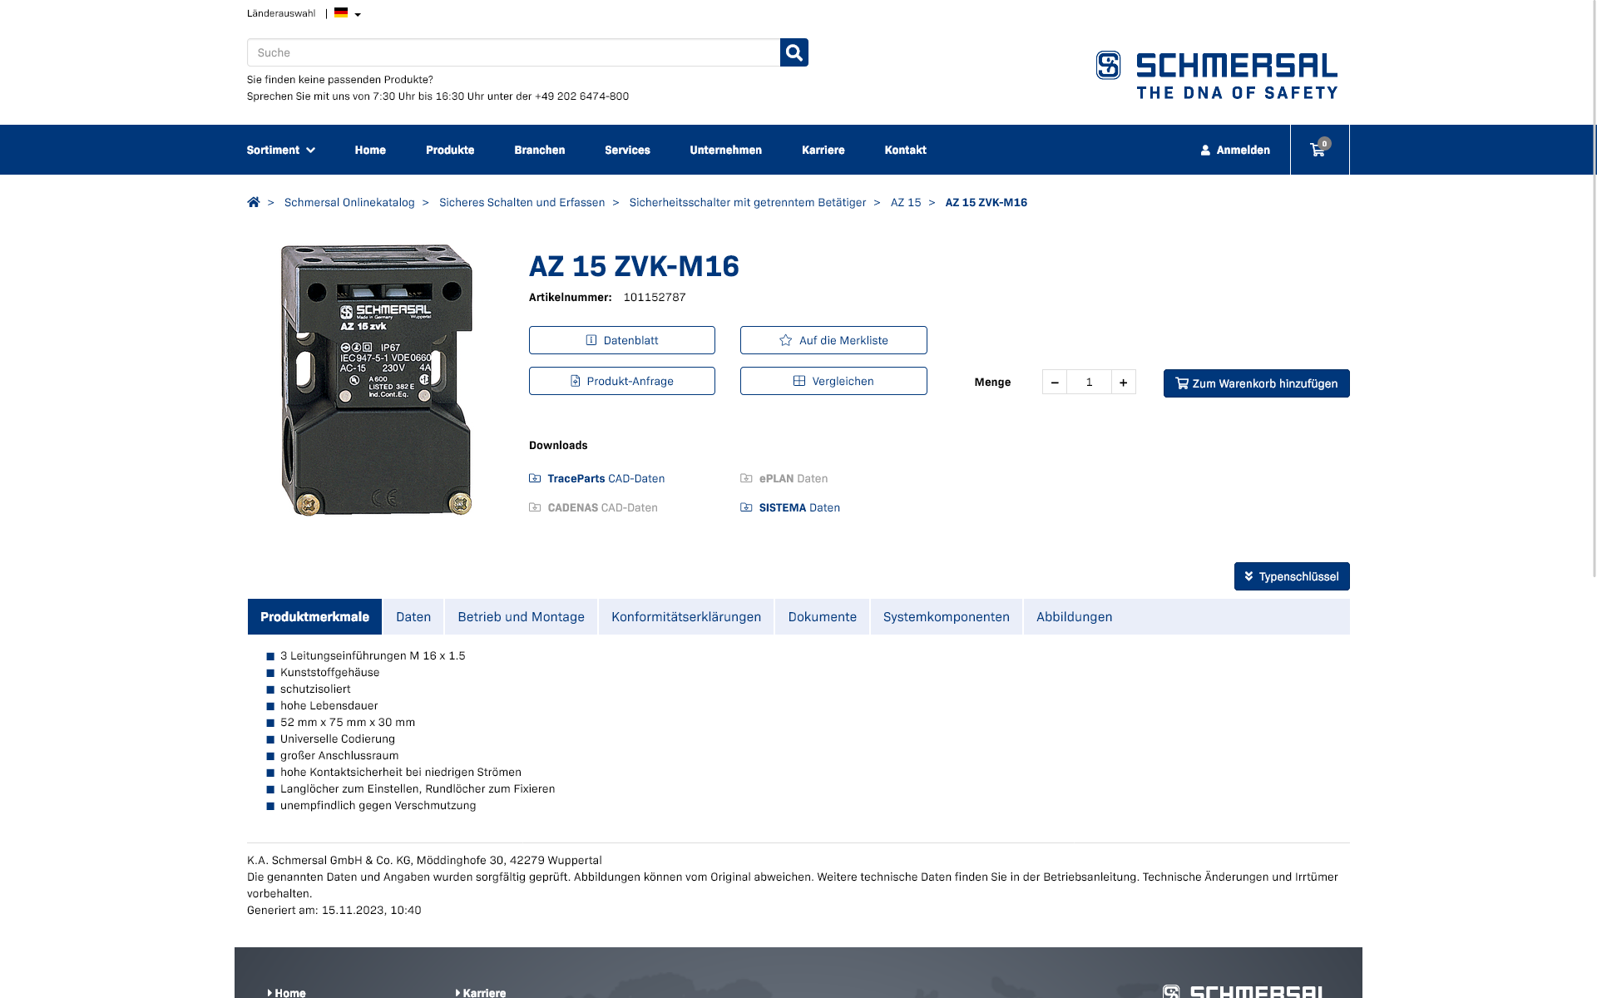Select the Produktmerkmale tab

click(x=314, y=616)
